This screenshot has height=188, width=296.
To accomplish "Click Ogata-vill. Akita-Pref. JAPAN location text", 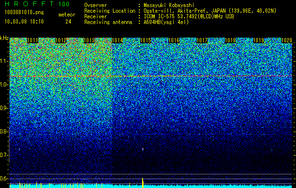I will click(x=210, y=11).
